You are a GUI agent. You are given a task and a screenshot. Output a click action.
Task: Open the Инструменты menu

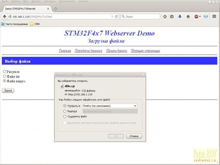[x=67, y=1]
